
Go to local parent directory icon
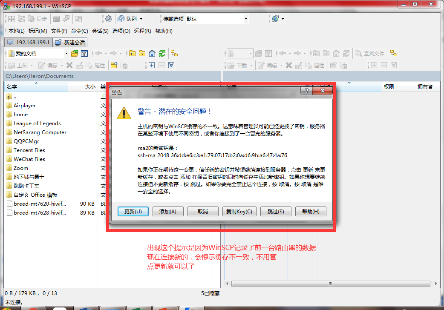click(x=132, y=53)
